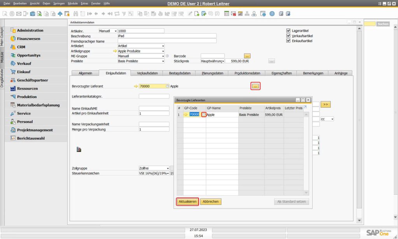Follow the link arrow beside Artikelgruppe
Image resolution: width=398 pixels, height=239 pixels.
click(115, 51)
